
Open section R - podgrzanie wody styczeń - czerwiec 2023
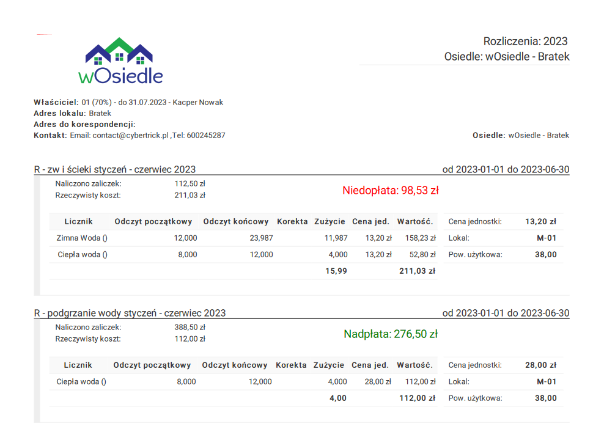pyautogui.click(x=130, y=313)
